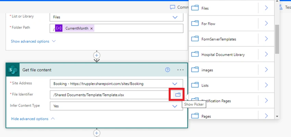Viewport: 291px width, 137px height.
Task: Select the For Flow folder name
Action: click(x=208, y=24)
